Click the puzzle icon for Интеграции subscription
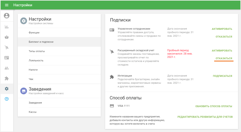This screenshot has height=132, width=241. (112, 77)
